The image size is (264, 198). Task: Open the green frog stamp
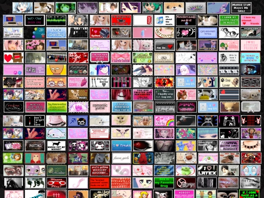186,171
